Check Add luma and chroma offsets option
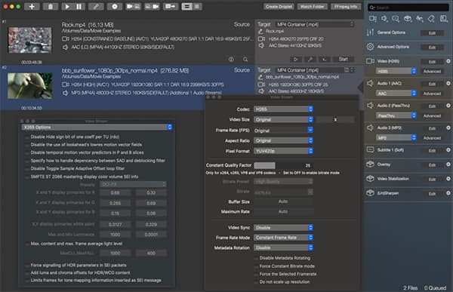 (x=27, y=273)
